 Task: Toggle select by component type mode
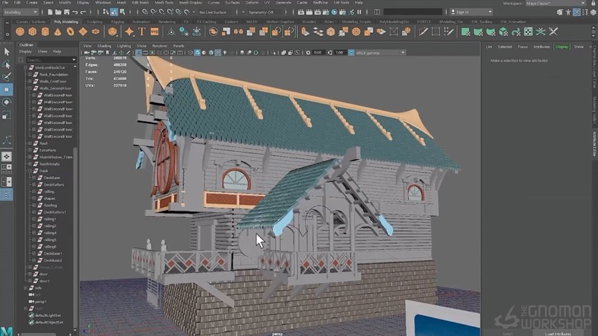coord(122,12)
